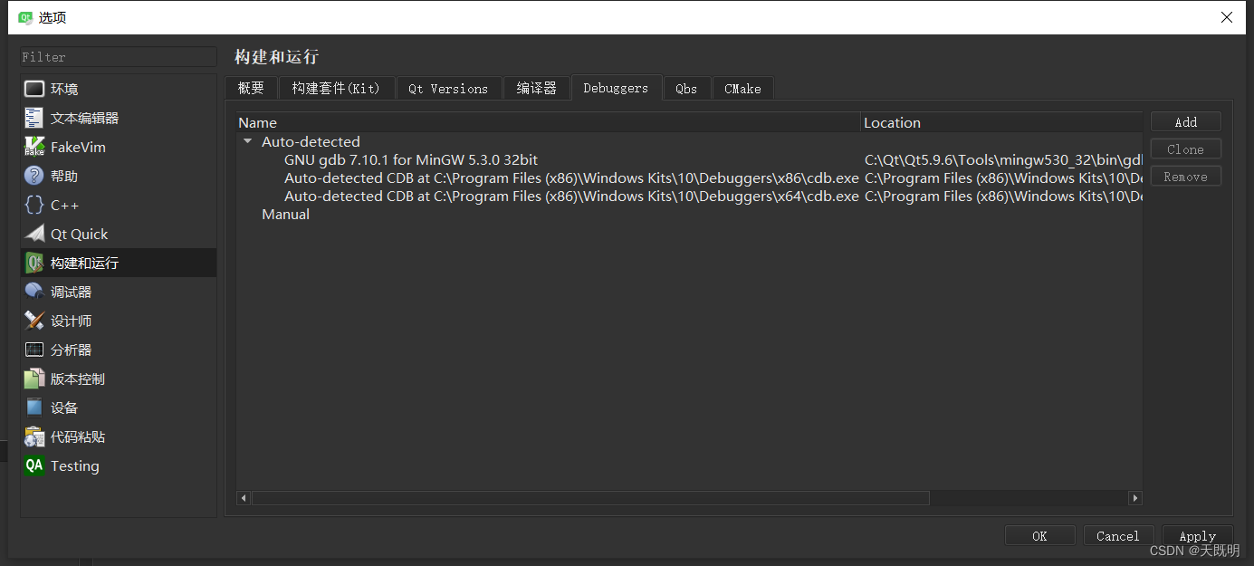1254x566 pixels.
Task: Switch to the CMake tab
Action: (742, 88)
